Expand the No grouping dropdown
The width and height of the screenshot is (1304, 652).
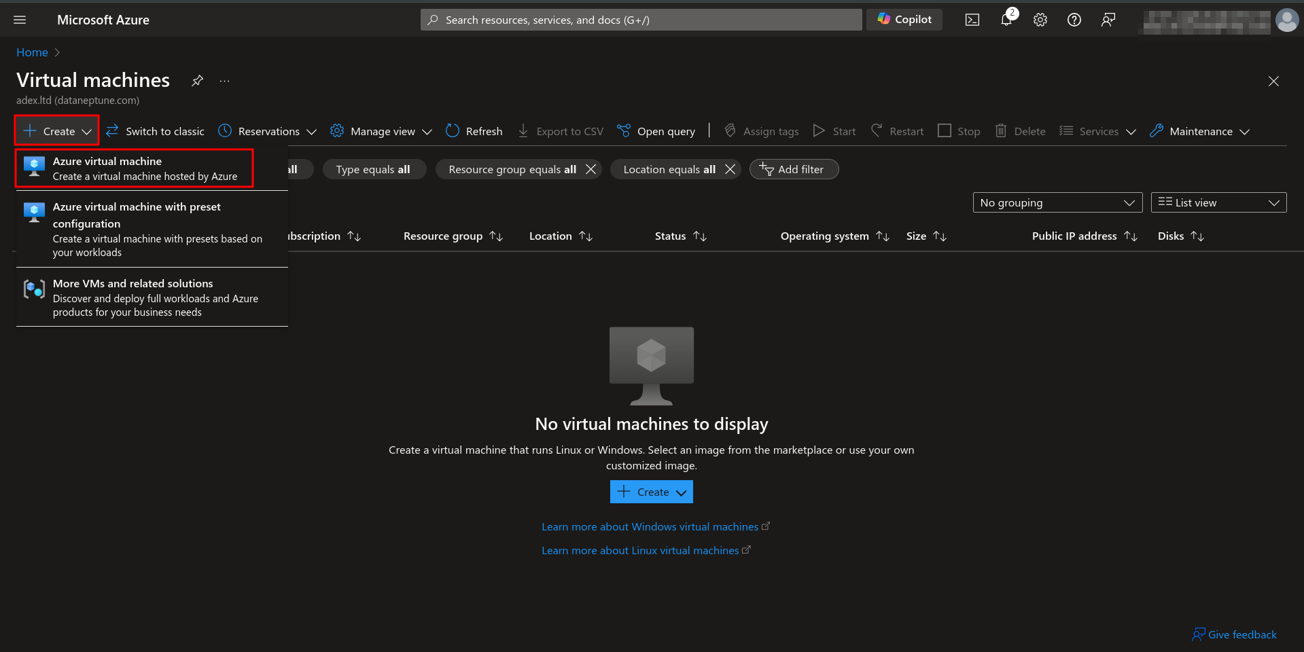coord(1057,202)
